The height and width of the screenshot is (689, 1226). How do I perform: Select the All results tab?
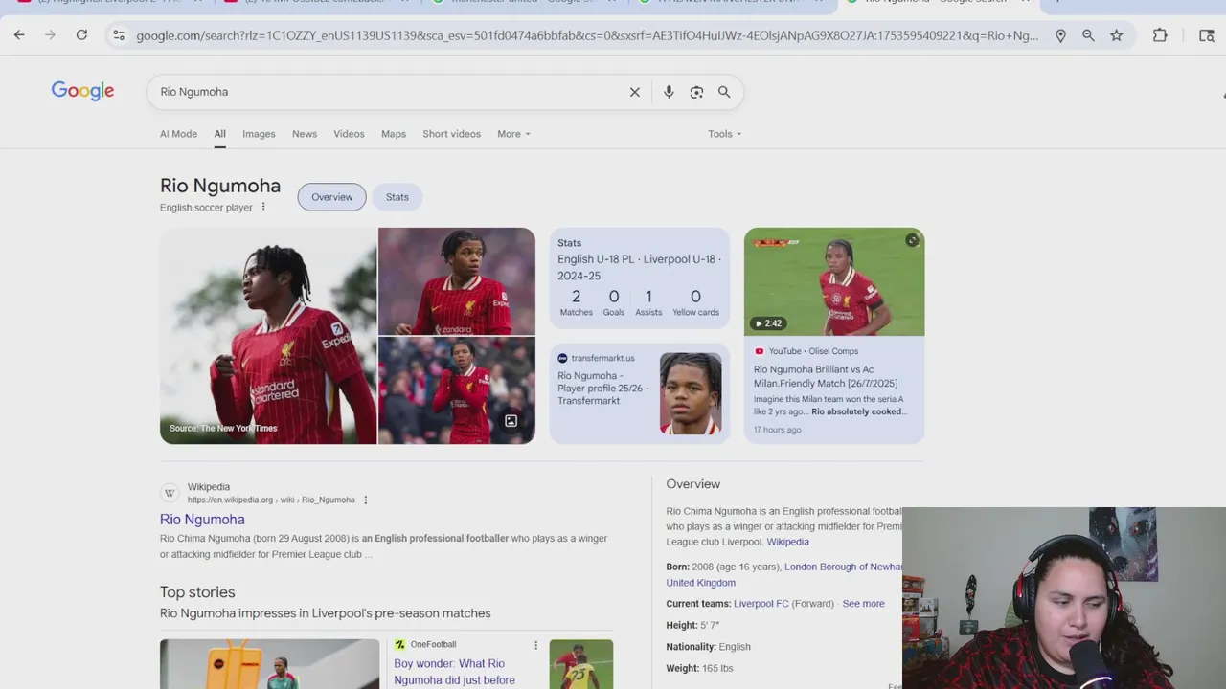[219, 134]
